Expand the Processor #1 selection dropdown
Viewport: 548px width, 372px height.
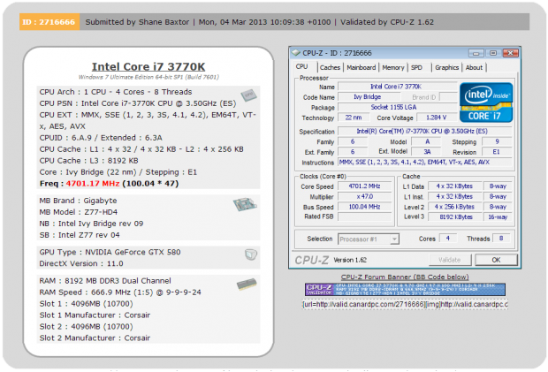click(394, 239)
